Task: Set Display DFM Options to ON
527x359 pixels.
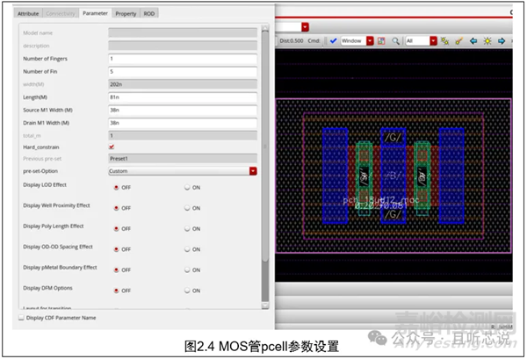Action: (x=186, y=290)
